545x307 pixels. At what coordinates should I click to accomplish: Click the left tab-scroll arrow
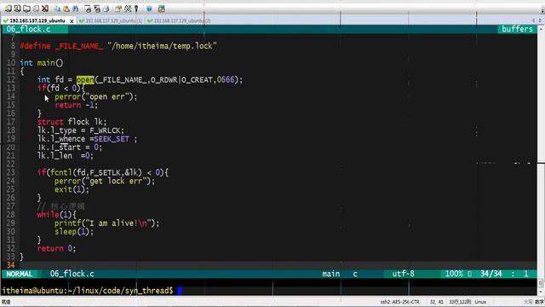click(x=534, y=20)
